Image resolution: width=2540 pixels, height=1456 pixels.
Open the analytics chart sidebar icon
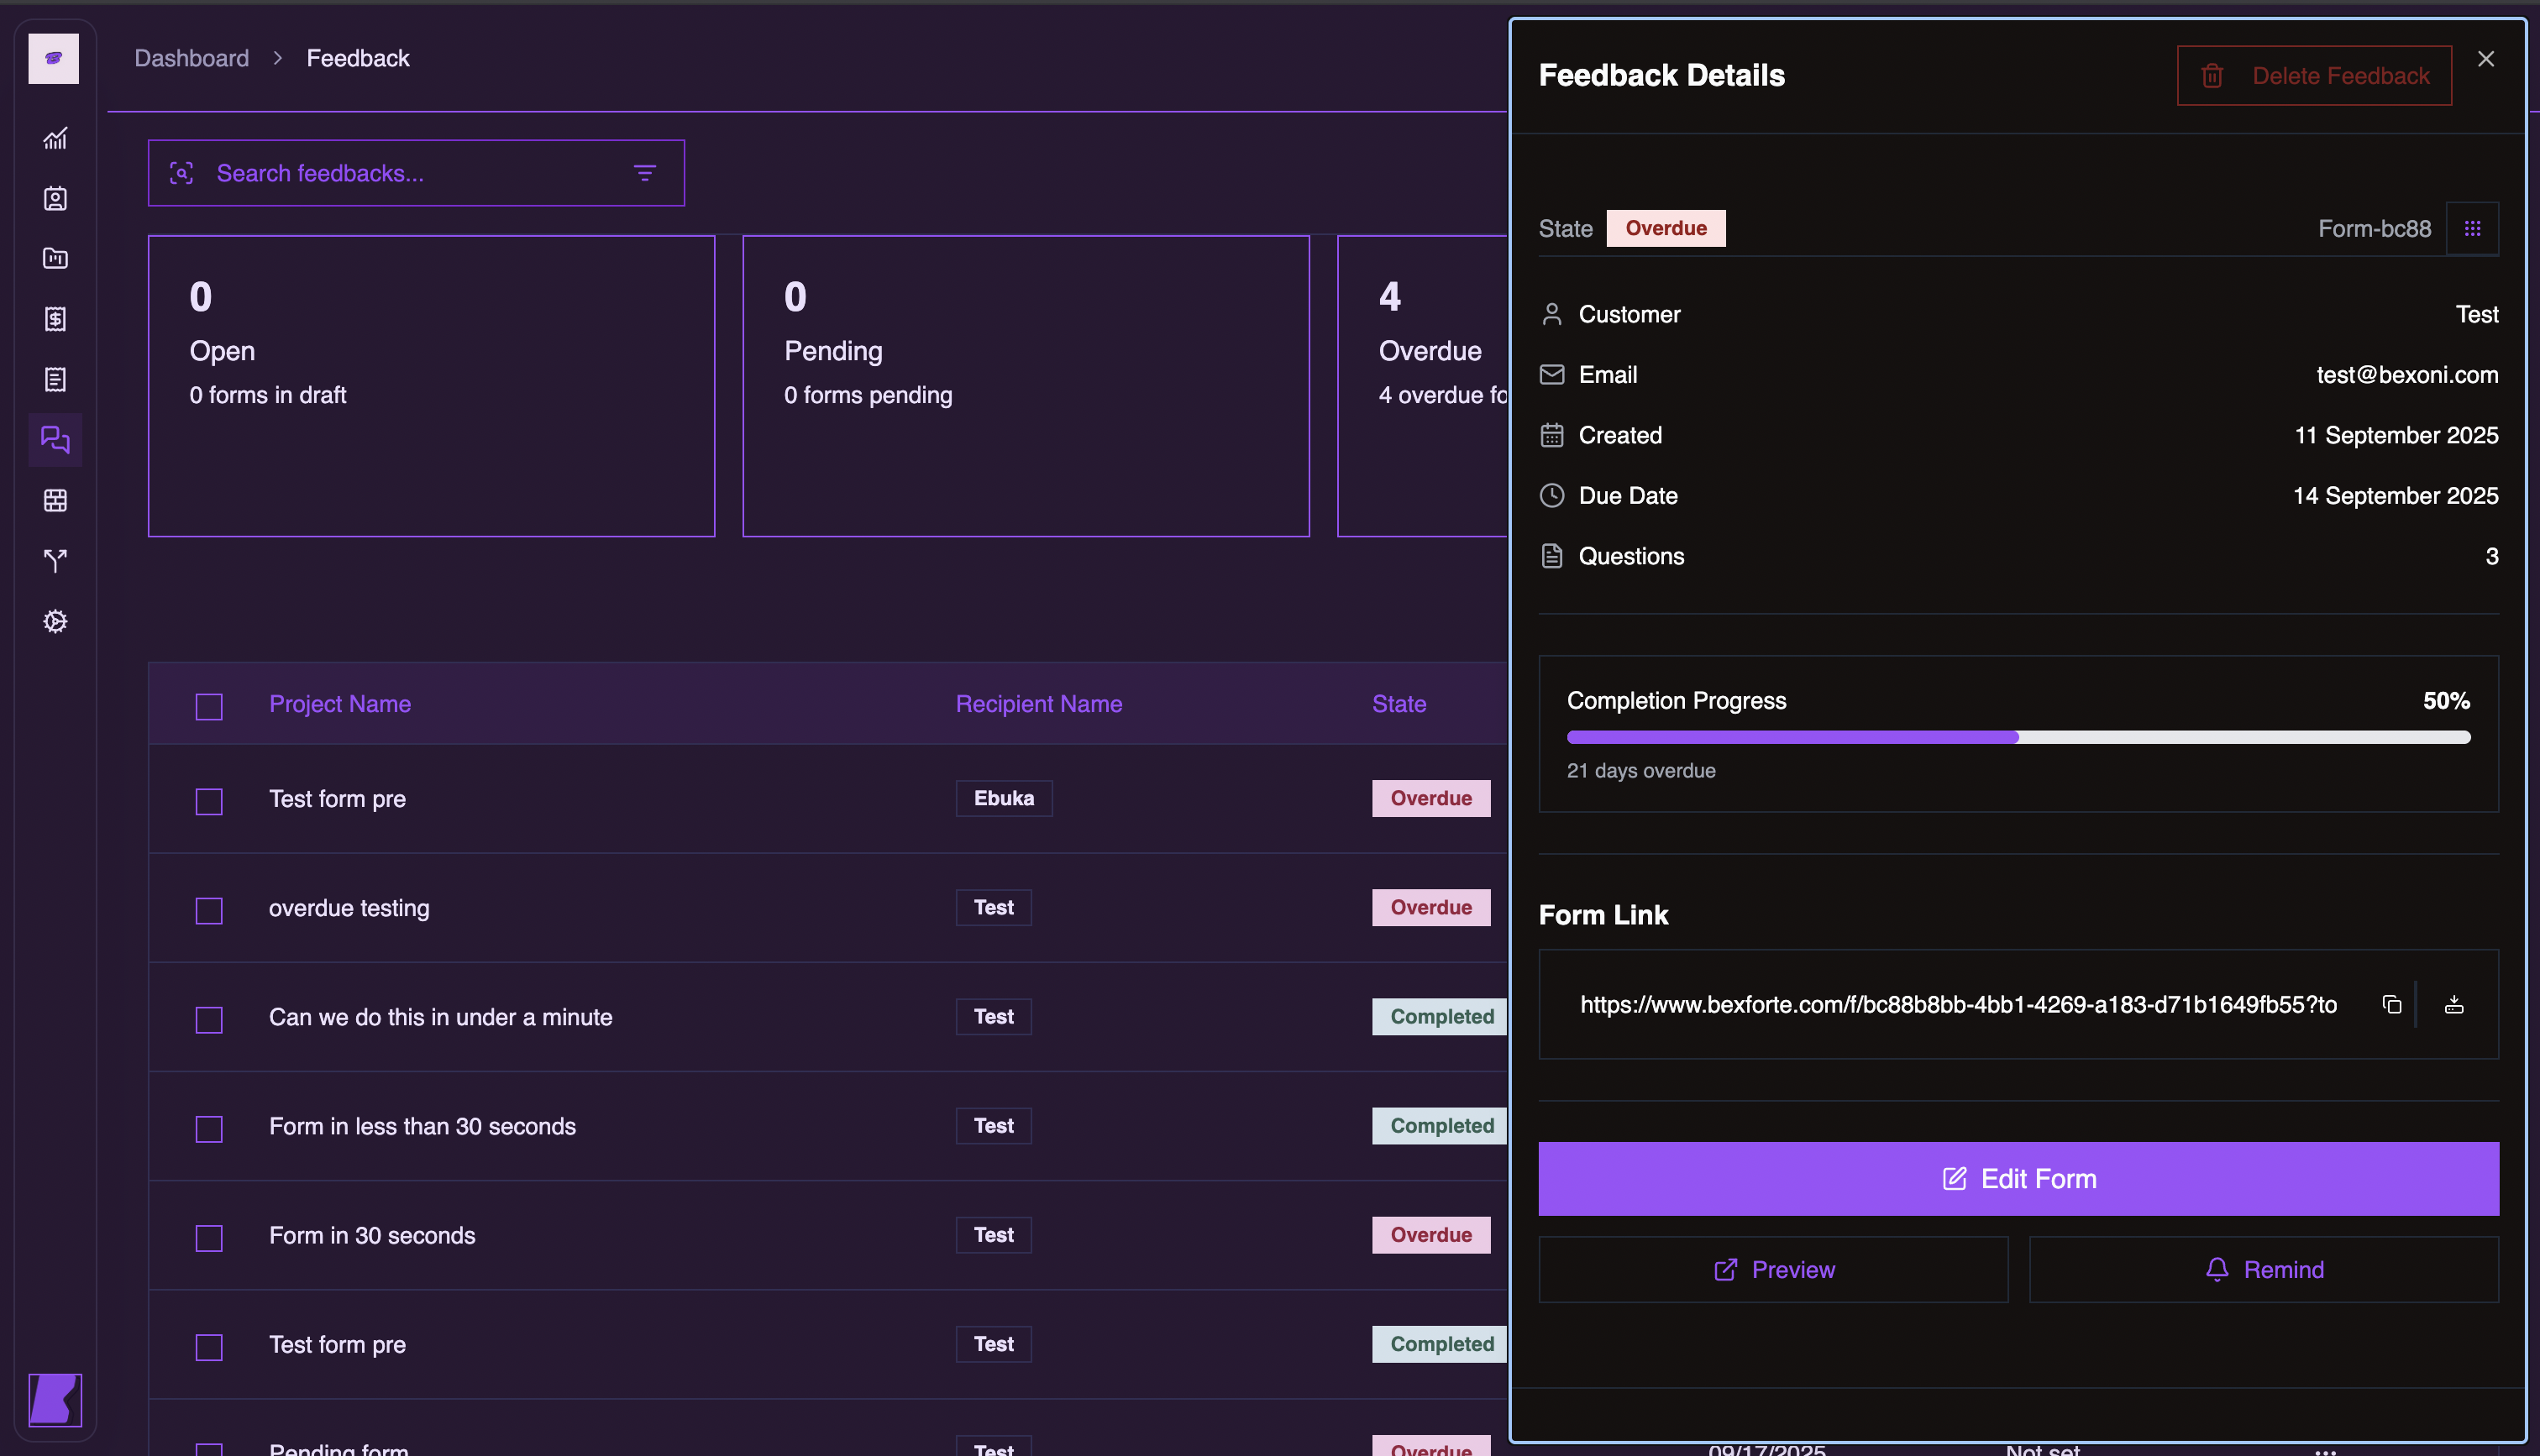pos(55,138)
